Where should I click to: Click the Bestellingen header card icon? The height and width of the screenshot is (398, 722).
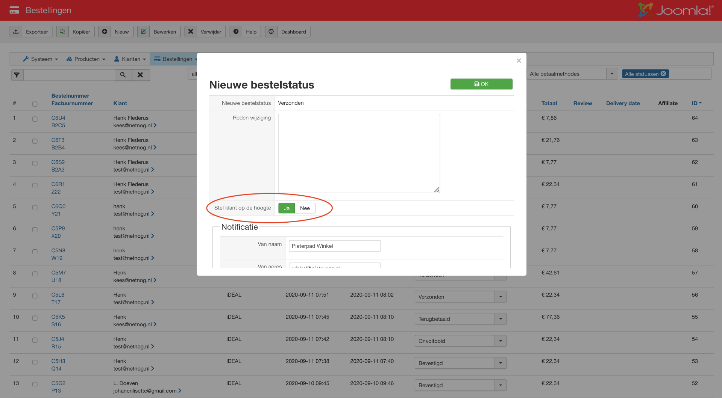point(14,10)
